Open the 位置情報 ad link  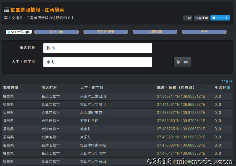(x=155, y=32)
